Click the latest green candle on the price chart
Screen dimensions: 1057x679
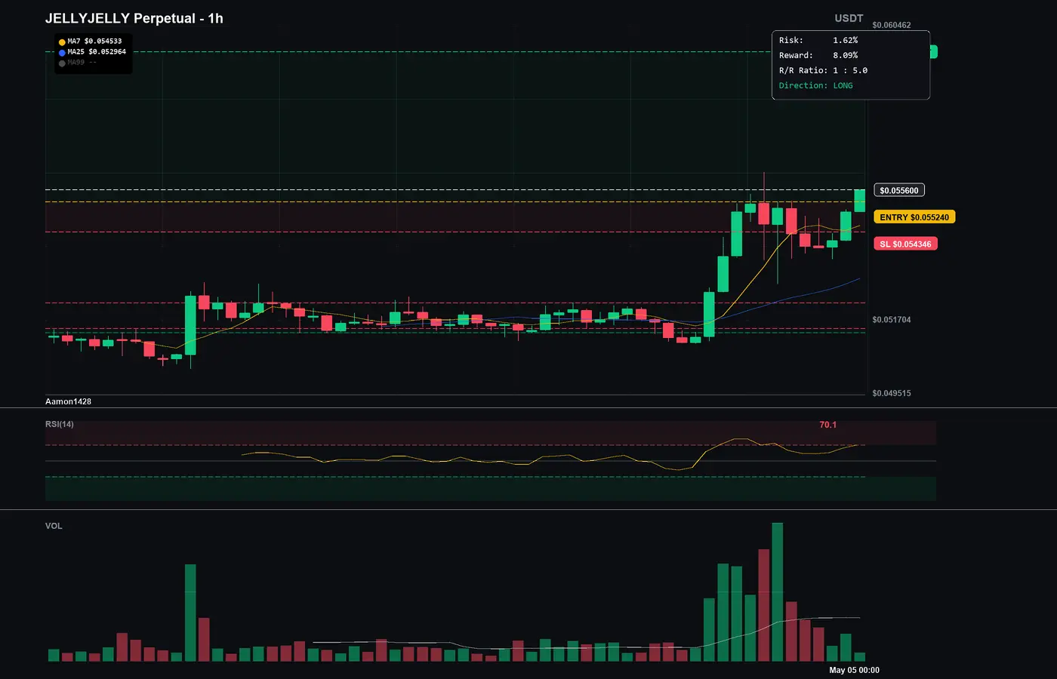pyautogui.click(x=860, y=201)
